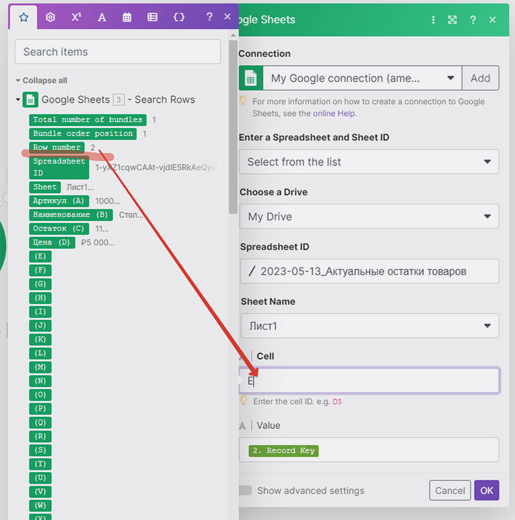515x520 pixels.
Task: Insert the Остаток (C) item
Action: coord(59,229)
